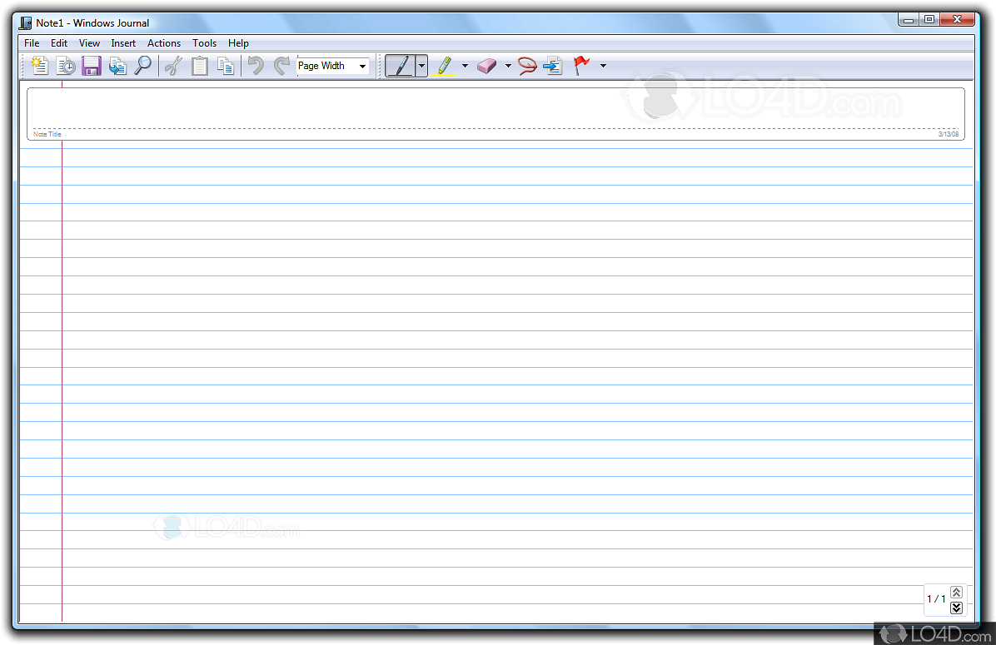
Task: Click the Insert/Remove Space tool
Action: click(x=553, y=66)
